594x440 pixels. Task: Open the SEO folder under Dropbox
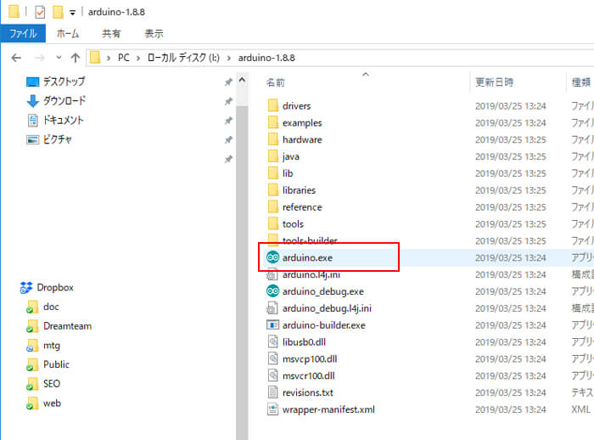pyautogui.click(x=43, y=384)
